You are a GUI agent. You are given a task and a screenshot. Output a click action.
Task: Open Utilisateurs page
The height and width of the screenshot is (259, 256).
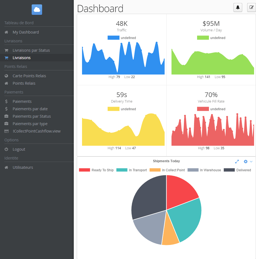23,167
